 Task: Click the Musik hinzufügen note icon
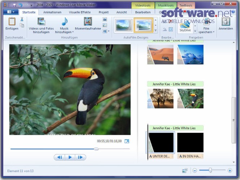click(x=65, y=21)
